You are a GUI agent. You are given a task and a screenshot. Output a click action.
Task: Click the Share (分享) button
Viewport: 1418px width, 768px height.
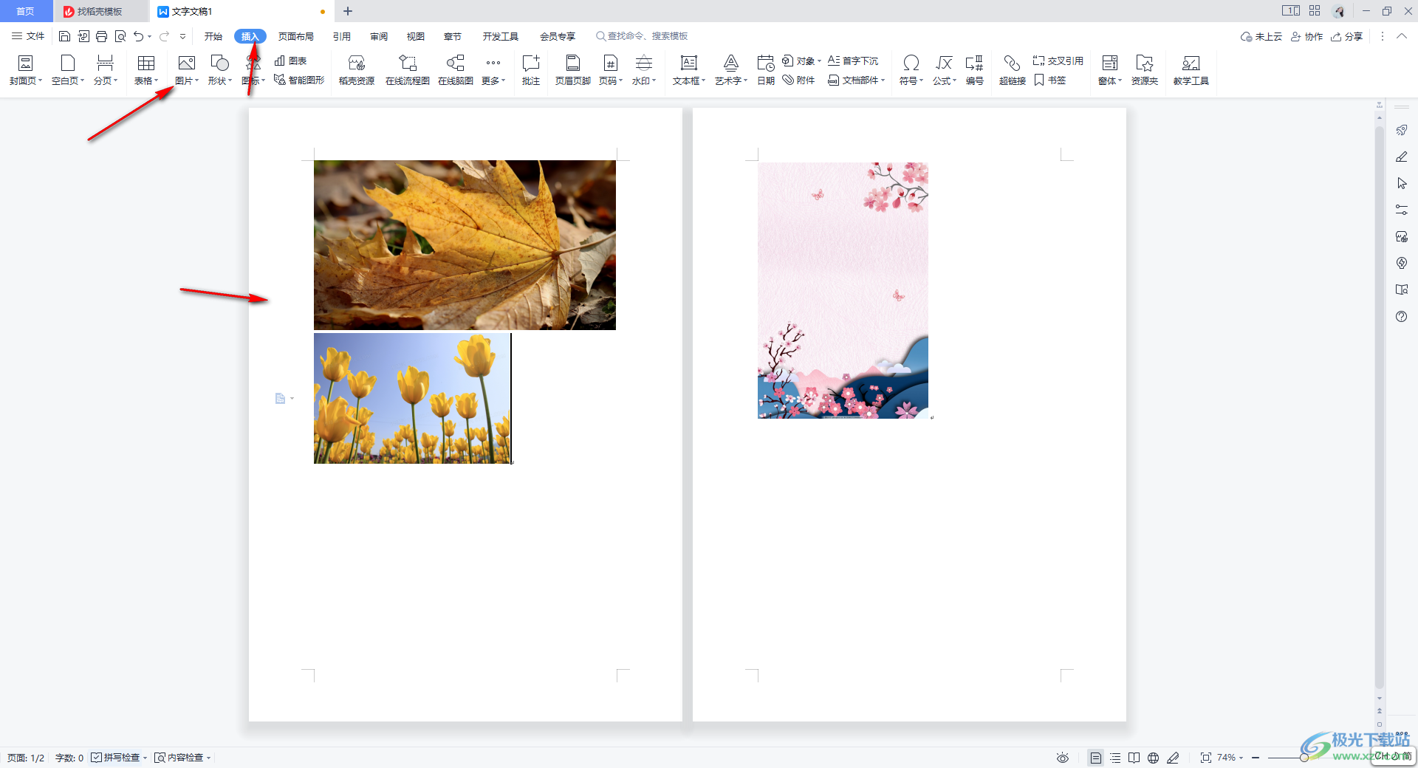pyautogui.click(x=1346, y=36)
